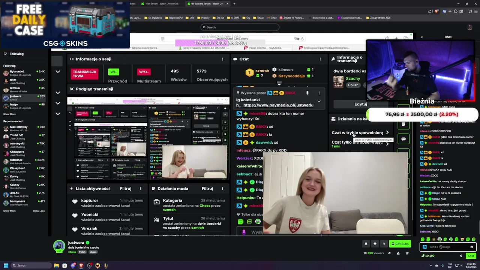Click the user profile avatar near search bar
Screen dimensions: 480x270
tap(469, 27)
